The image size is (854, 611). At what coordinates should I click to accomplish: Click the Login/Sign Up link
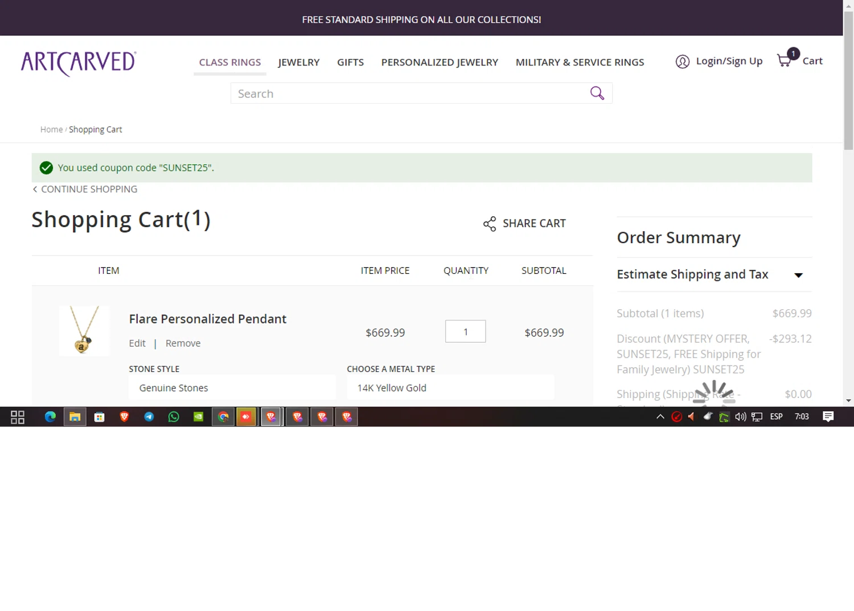tap(729, 61)
